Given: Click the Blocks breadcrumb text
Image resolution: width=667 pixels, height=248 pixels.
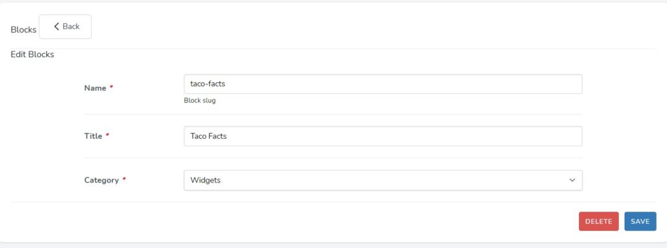Looking at the screenshot, I should click(23, 30).
